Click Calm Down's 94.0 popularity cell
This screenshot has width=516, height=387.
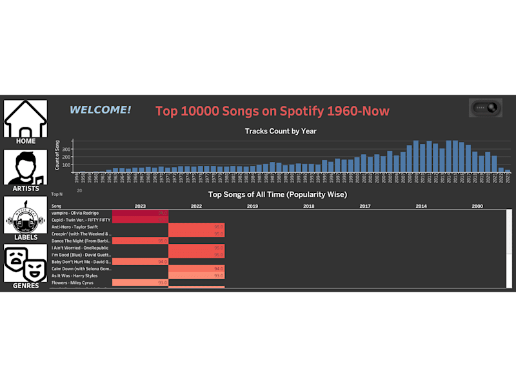coord(197,269)
